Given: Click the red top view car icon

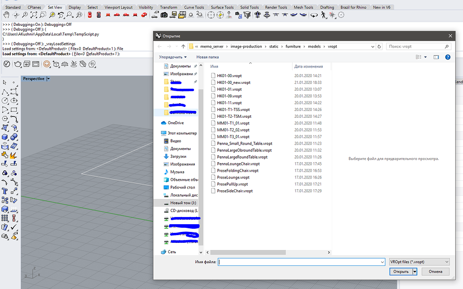Looking at the screenshot, I should (90, 15).
